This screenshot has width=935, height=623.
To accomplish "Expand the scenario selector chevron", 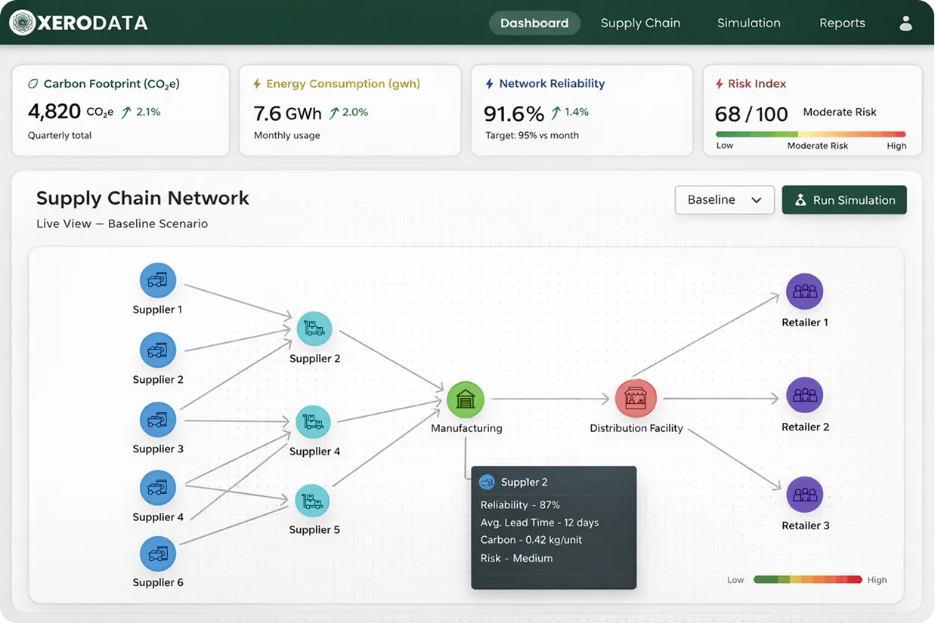I will click(757, 199).
